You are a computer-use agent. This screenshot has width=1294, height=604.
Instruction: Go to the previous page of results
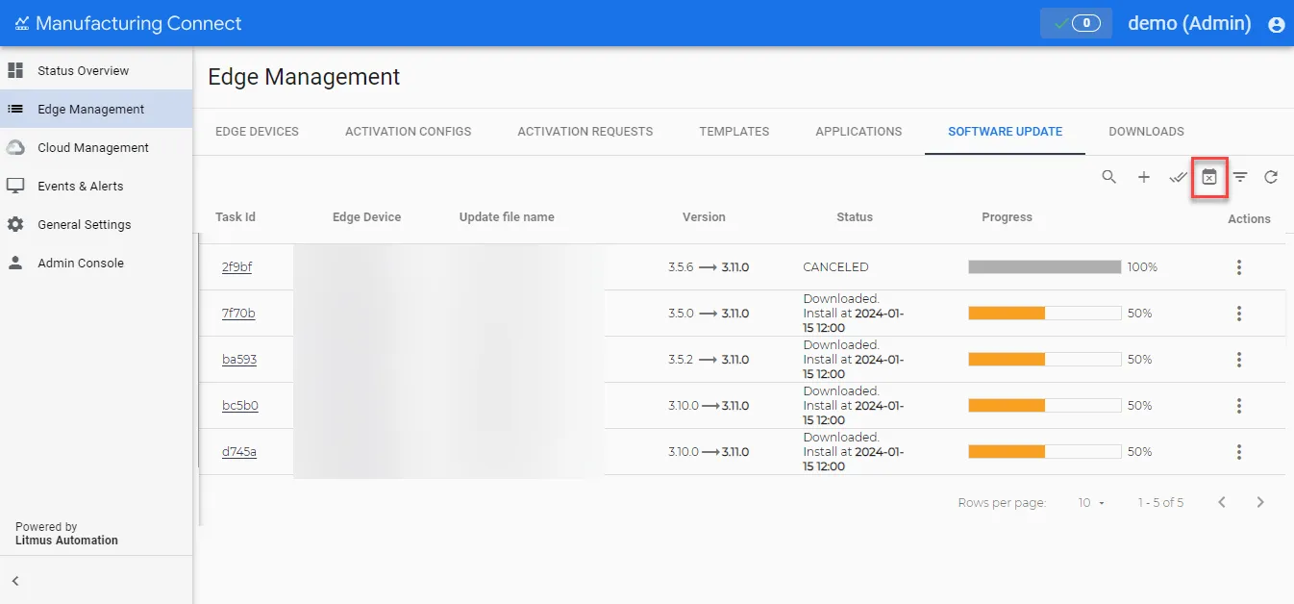click(x=1222, y=502)
